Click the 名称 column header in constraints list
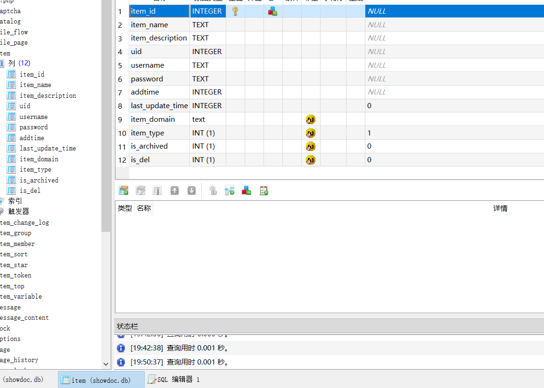 [144, 208]
